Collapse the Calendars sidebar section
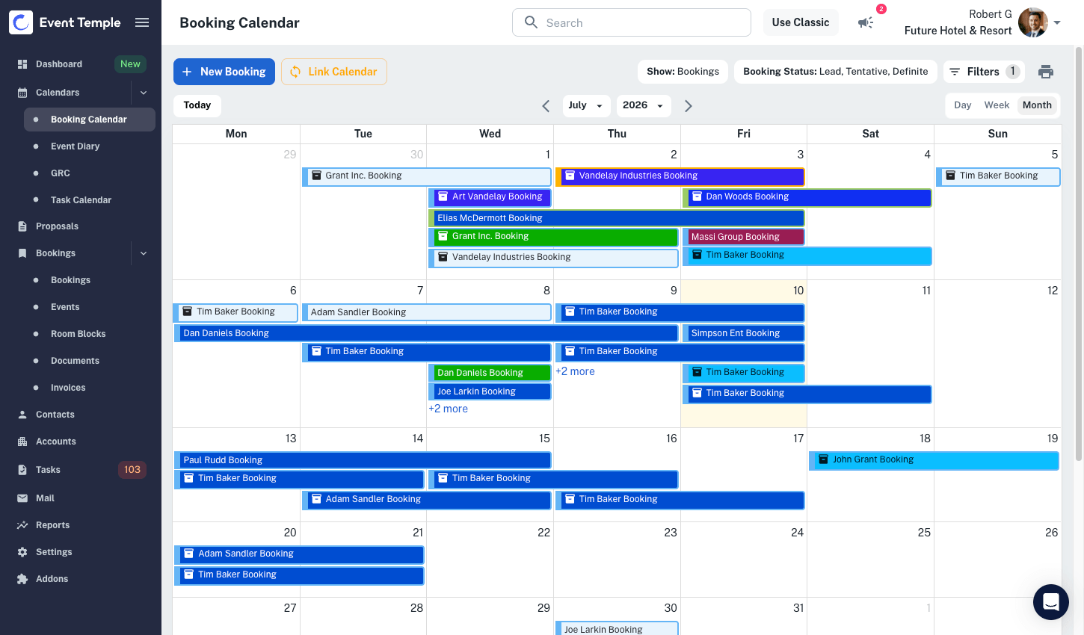The image size is (1084, 635). pos(144,93)
